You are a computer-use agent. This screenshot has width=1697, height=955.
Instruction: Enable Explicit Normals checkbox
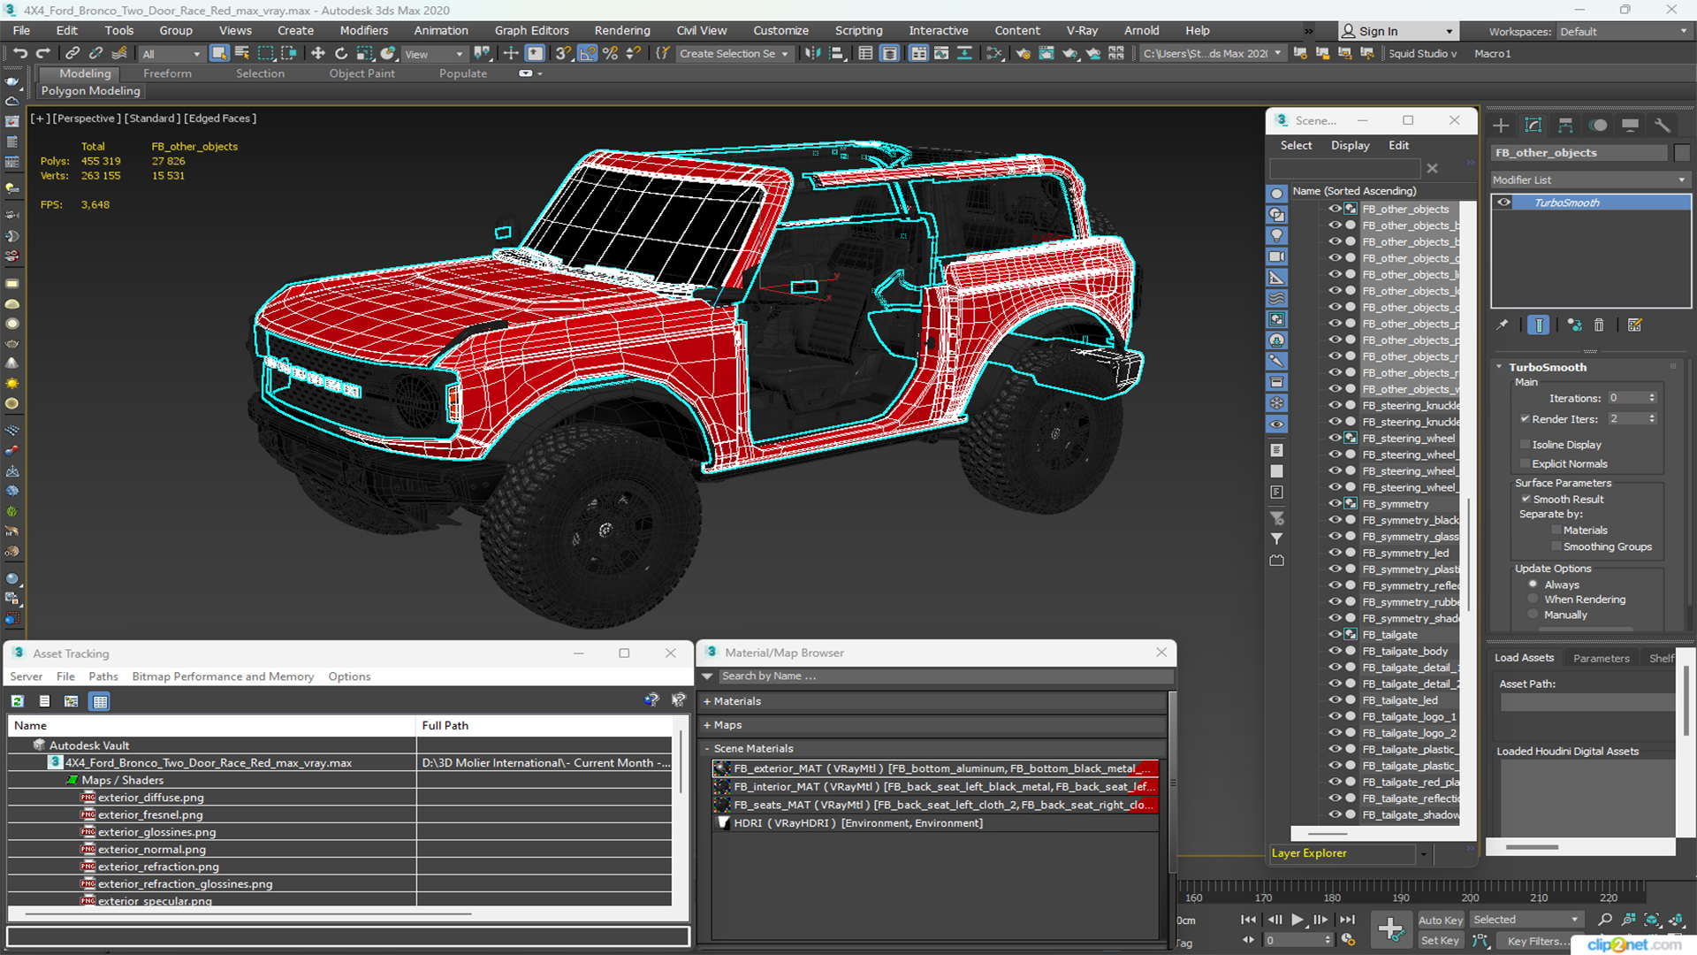[x=1525, y=464]
